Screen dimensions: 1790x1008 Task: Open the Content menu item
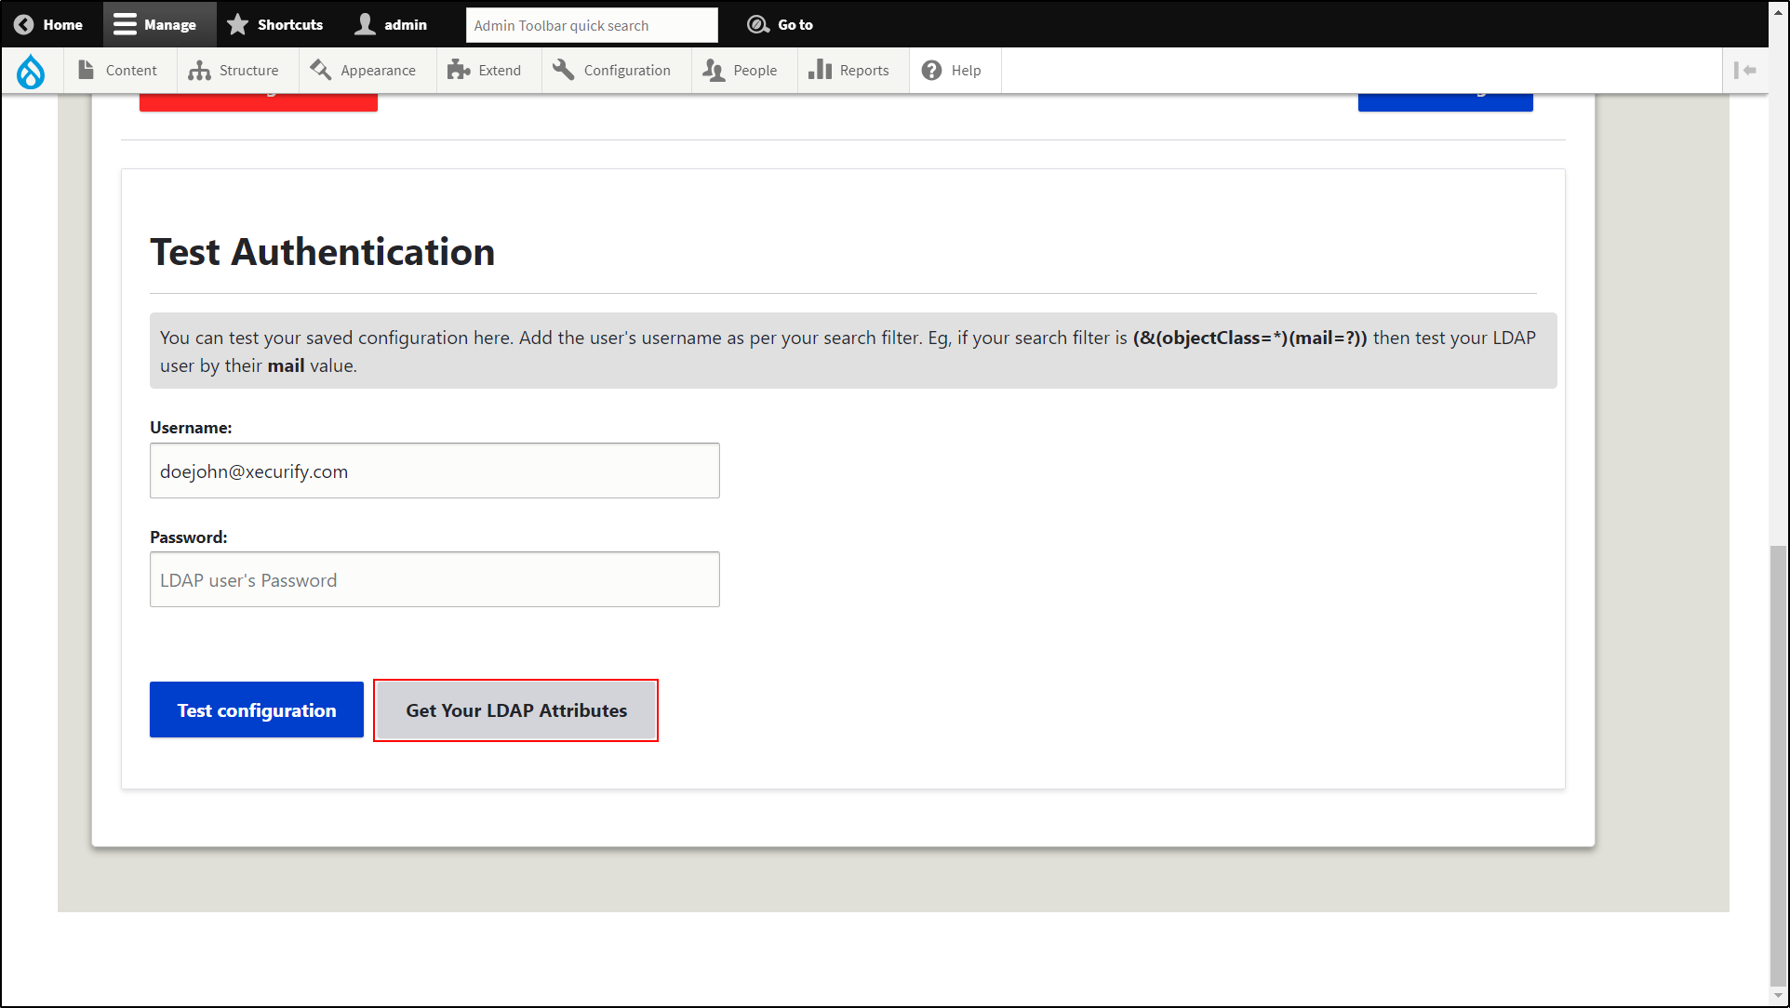pos(117,71)
